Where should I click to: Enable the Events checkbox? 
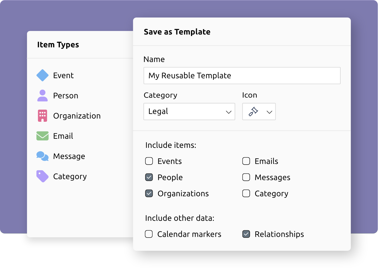[149, 161]
